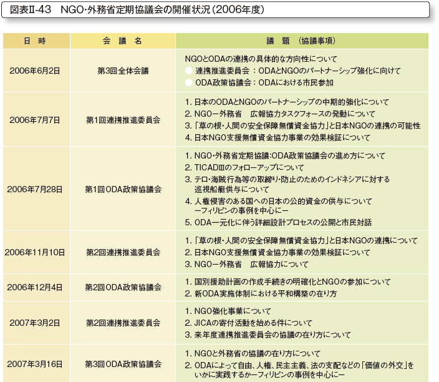The image size is (439, 382).
Task: Click "1. NGO強化事業について"
Action: (228, 311)
